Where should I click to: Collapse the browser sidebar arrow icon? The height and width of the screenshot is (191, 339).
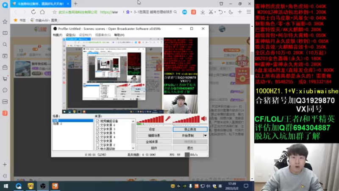(x=5, y=176)
